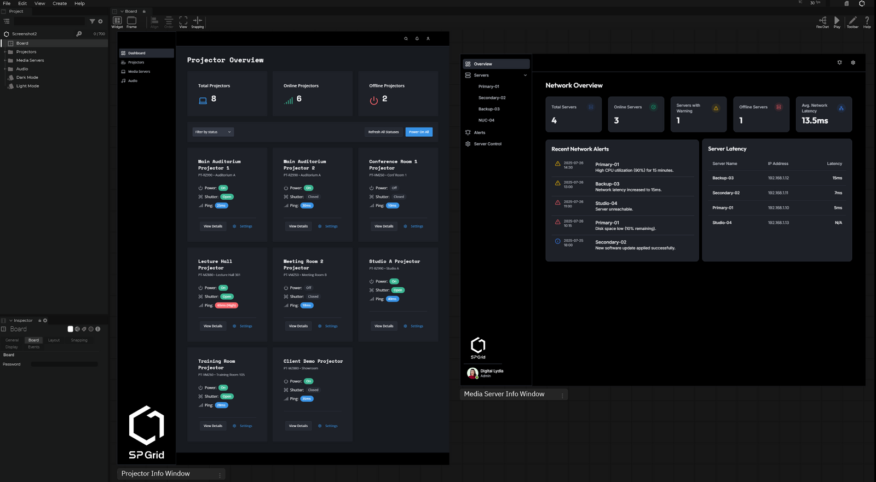Toggle the Inspector panel lock icon
Screen dimensions: 876x482
39,321
